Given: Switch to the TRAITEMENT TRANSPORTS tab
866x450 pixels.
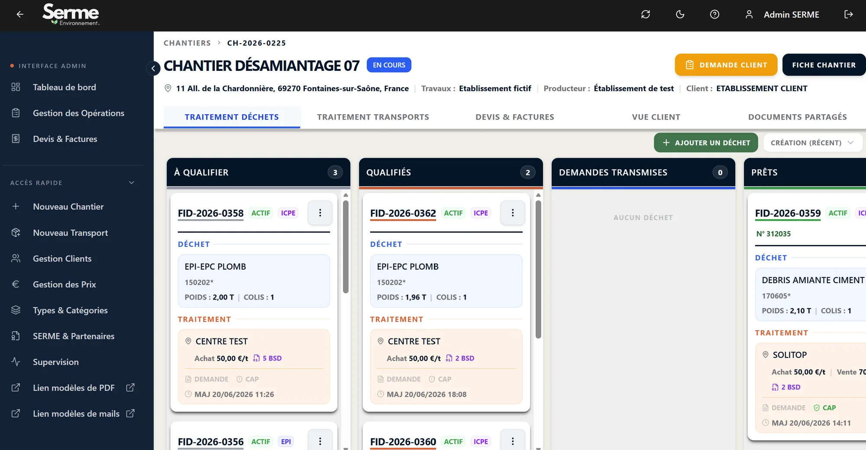Looking at the screenshot, I should [373, 117].
